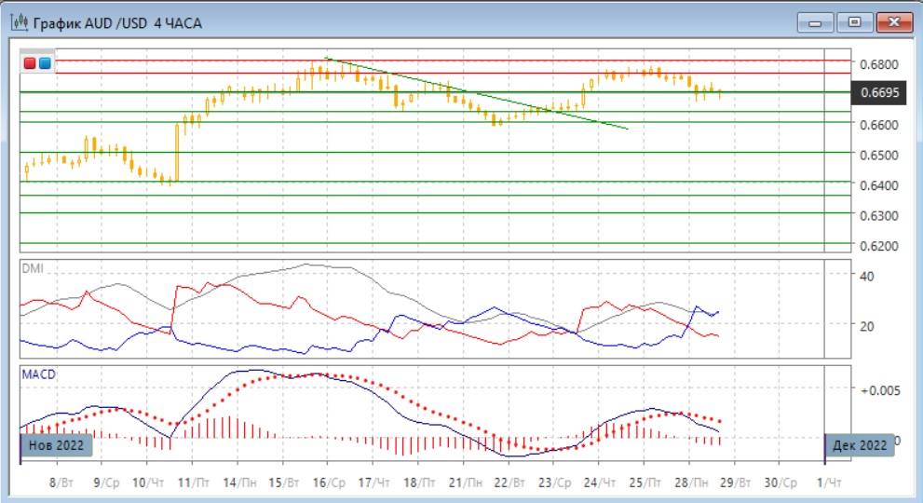923x503 pixels.
Task: Select the DMI indicator label
Action: point(34,268)
